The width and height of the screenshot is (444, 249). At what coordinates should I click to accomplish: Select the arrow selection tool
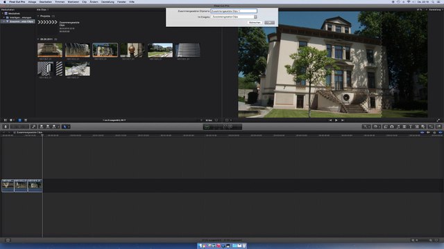[65, 127]
